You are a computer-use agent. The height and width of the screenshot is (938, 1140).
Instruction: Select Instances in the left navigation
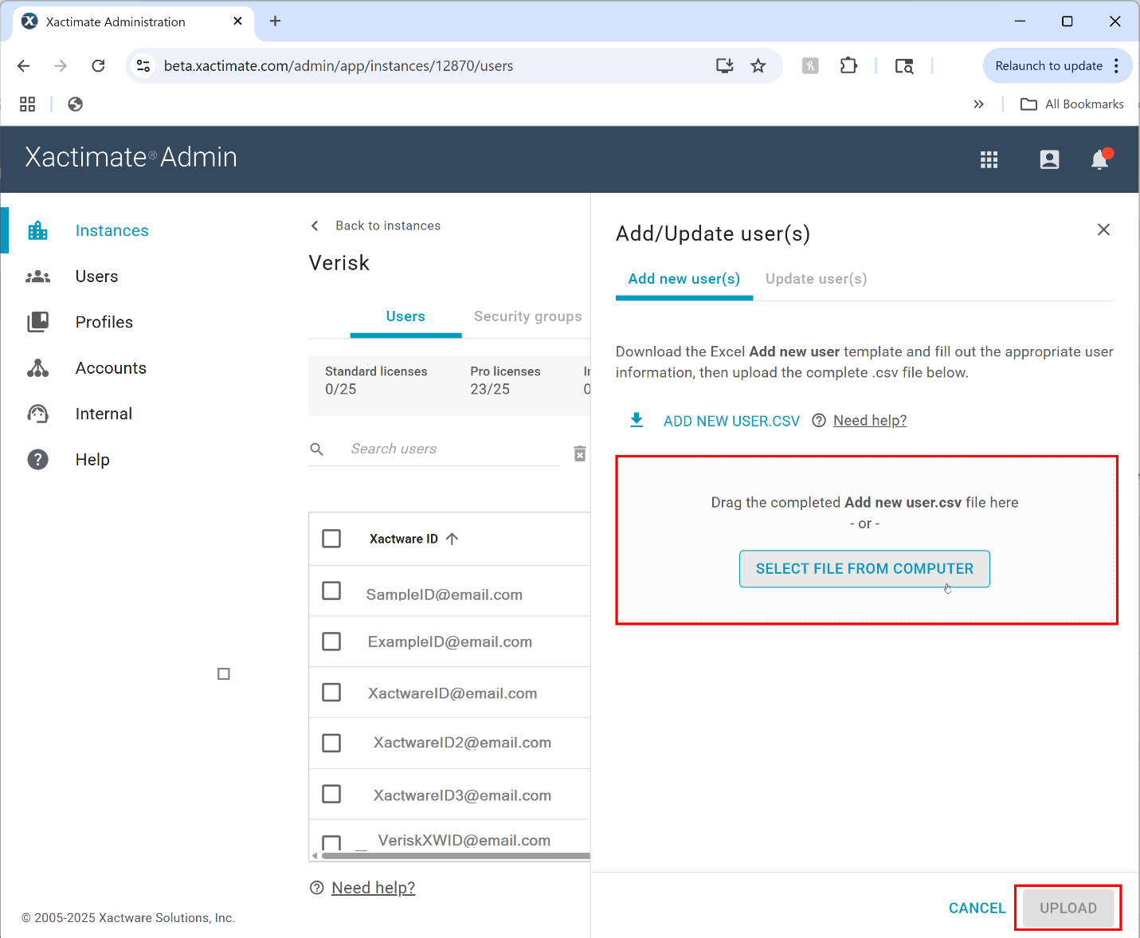point(112,231)
